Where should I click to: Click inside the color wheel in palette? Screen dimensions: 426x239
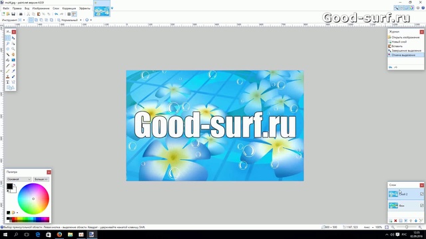33,199
